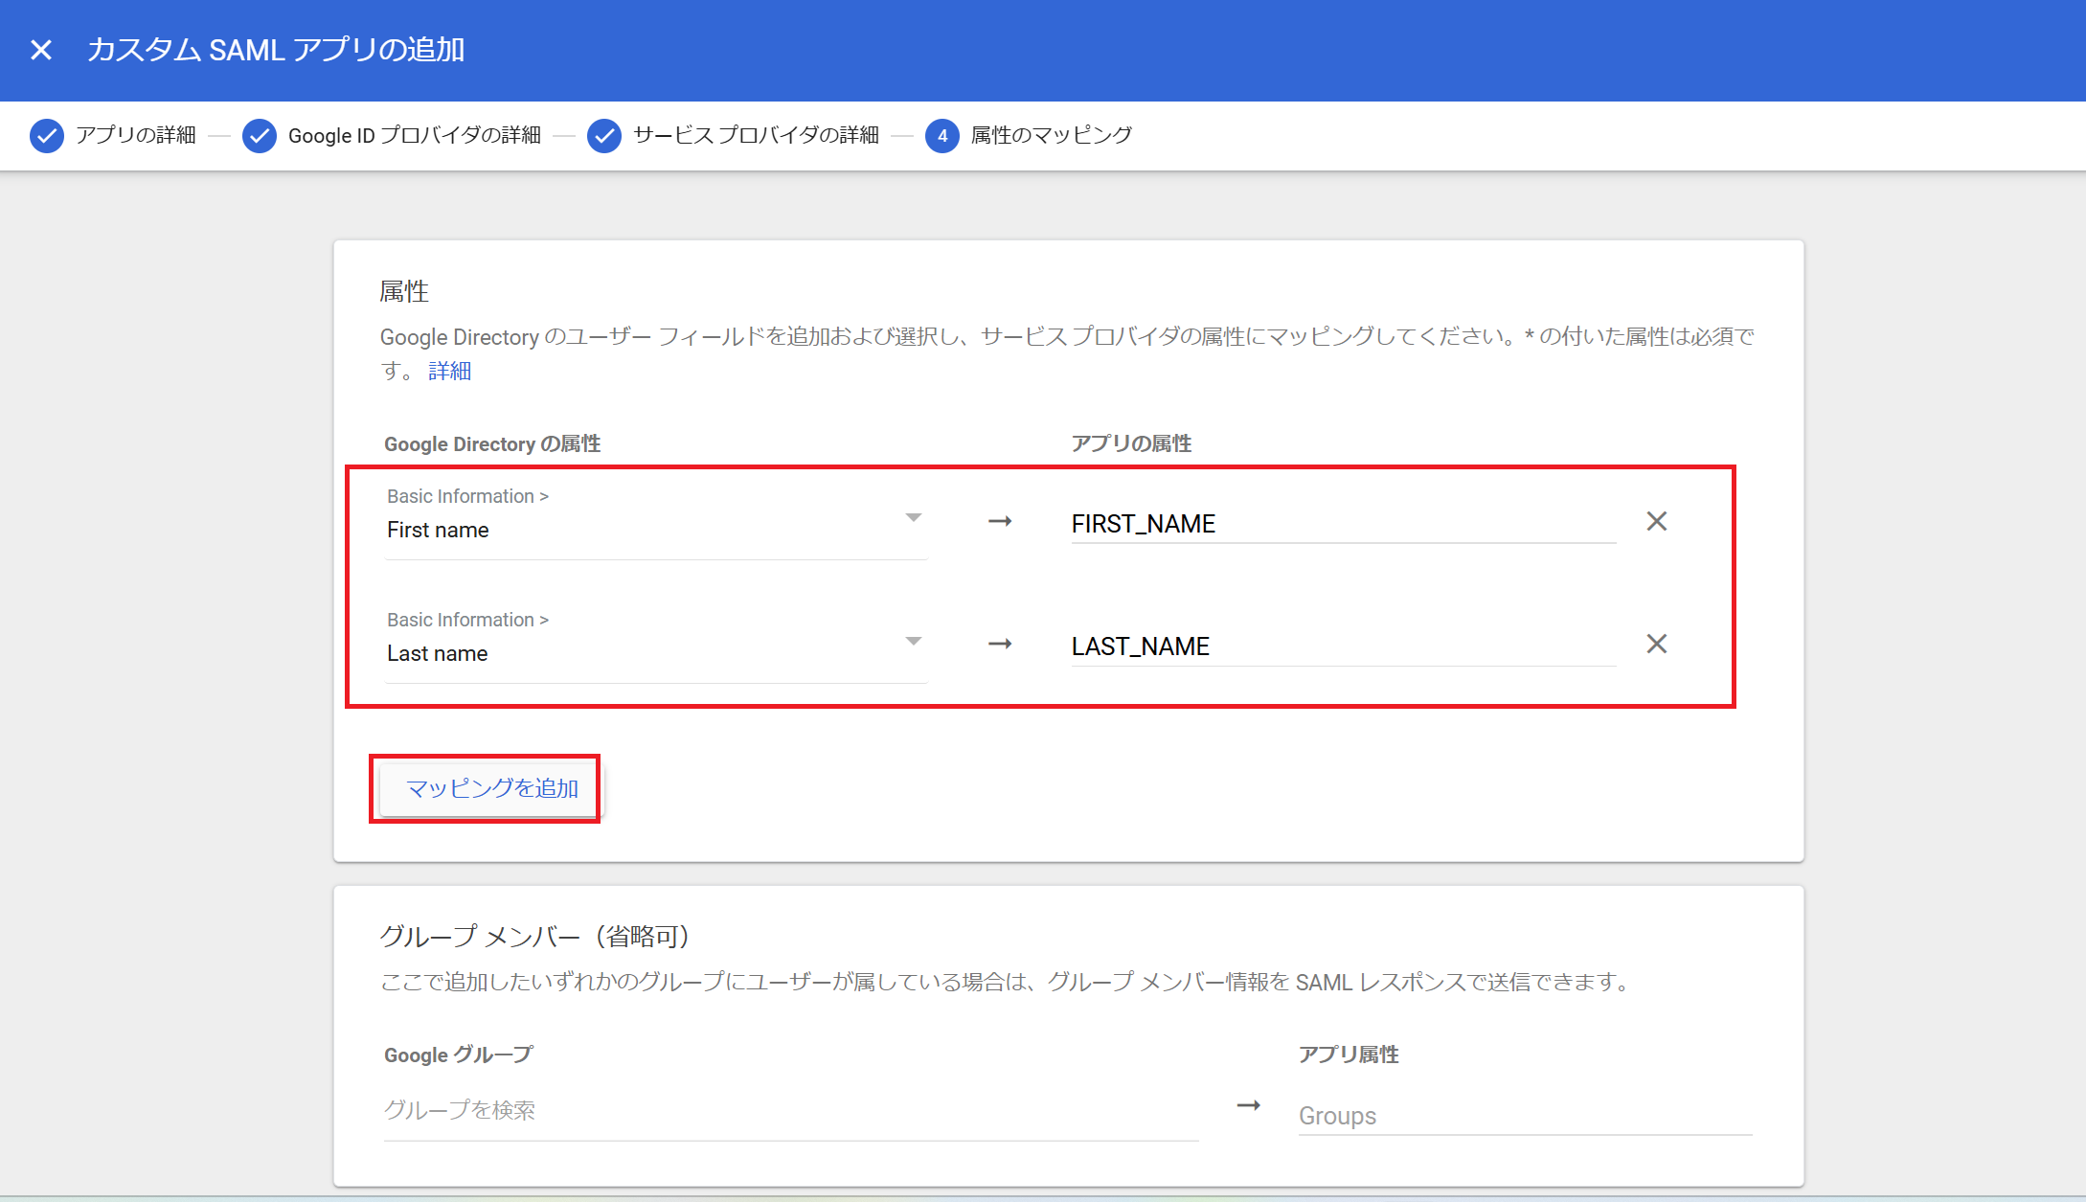Go to アプリの詳細 step
This screenshot has height=1202, width=2086.
[x=136, y=136]
